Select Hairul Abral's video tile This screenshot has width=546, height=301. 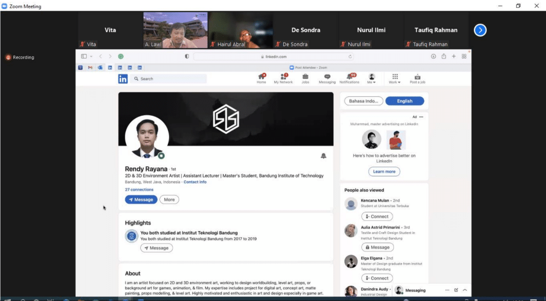click(x=240, y=30)
